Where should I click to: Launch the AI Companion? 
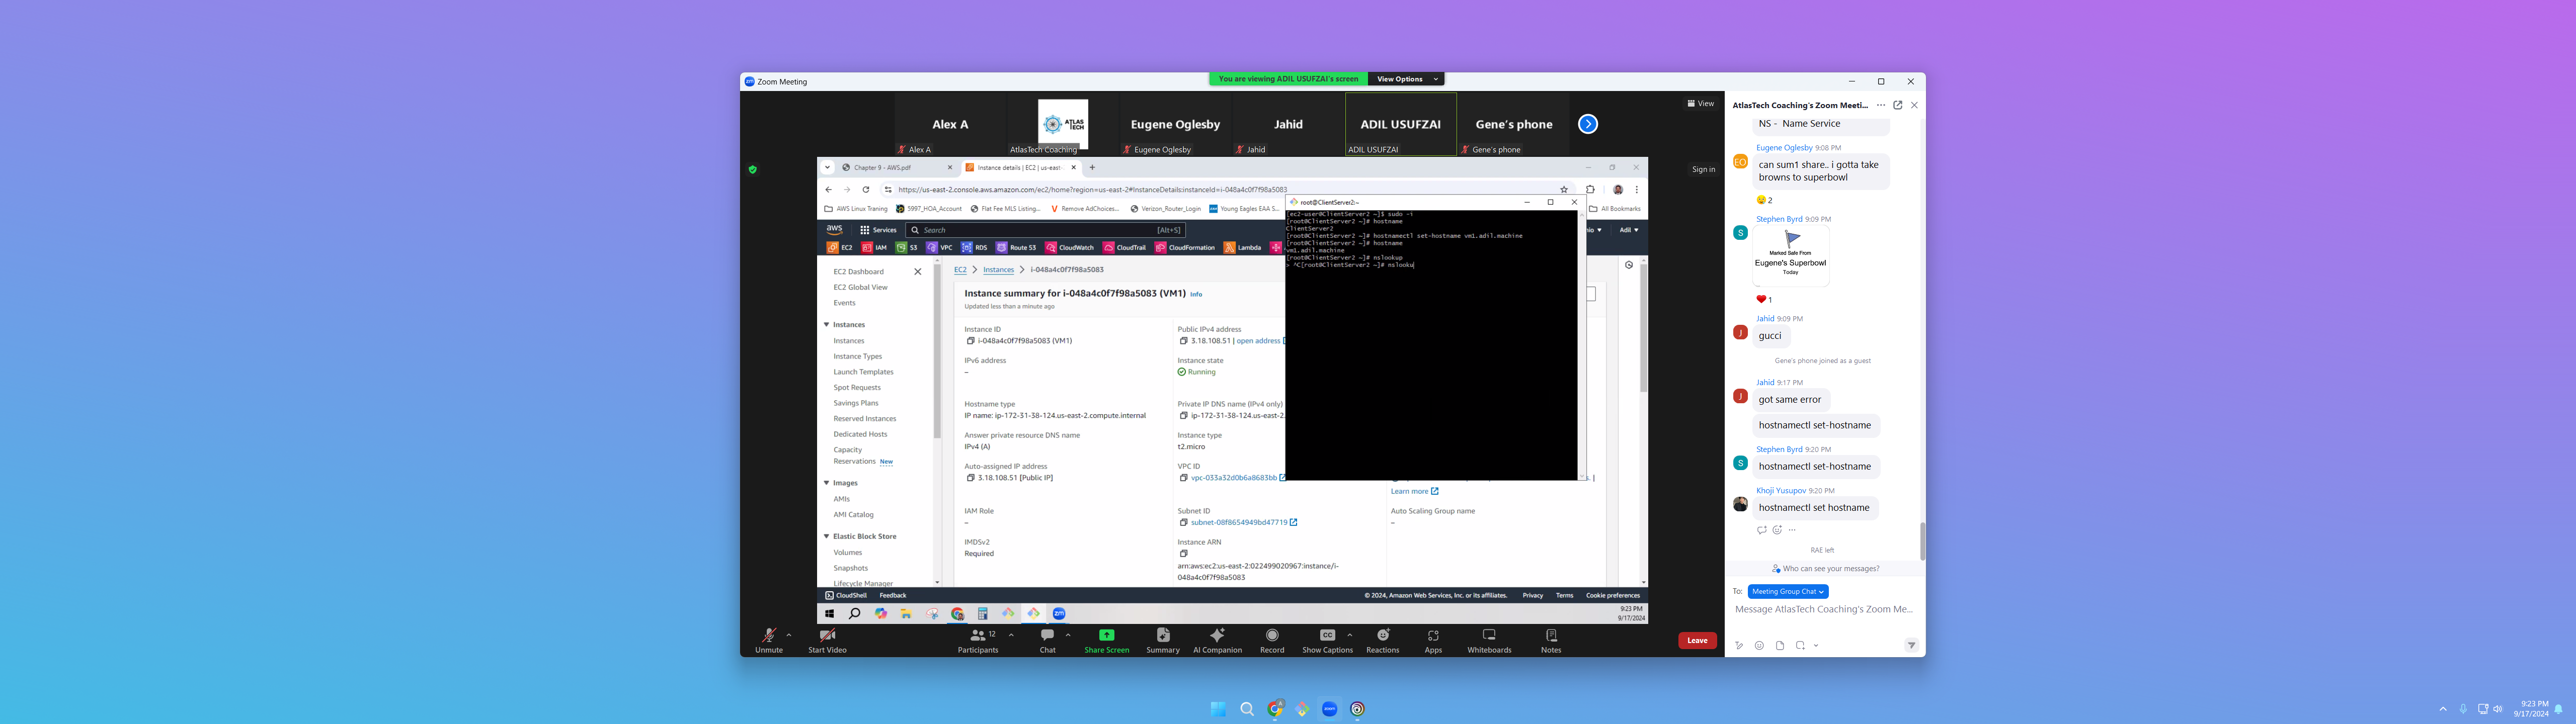(1217, 636)
